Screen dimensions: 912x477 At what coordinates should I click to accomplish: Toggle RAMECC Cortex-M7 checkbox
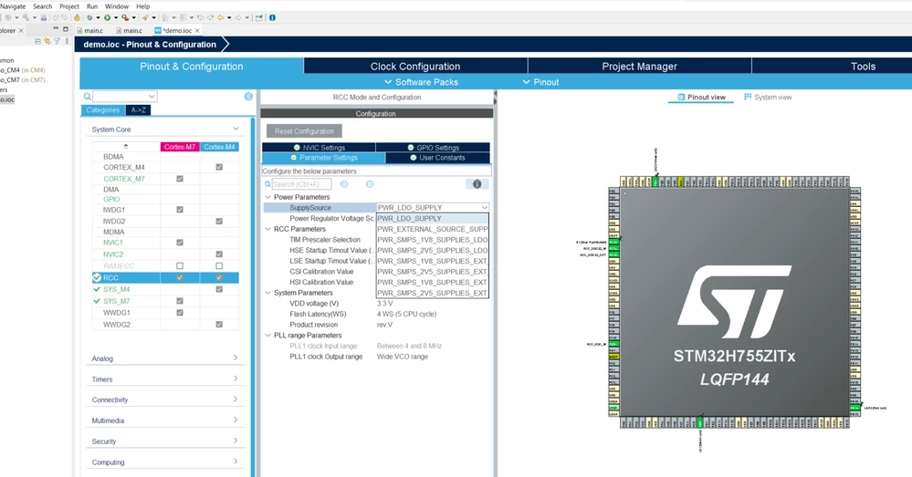pos(180,265)
